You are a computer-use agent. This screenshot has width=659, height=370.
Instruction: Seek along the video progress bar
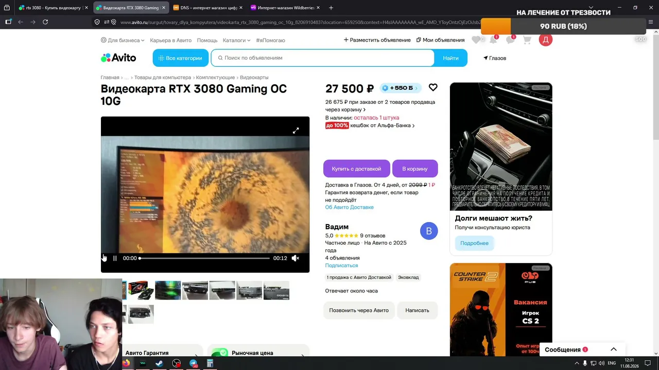pyautogui.click(x=204, y=258)
